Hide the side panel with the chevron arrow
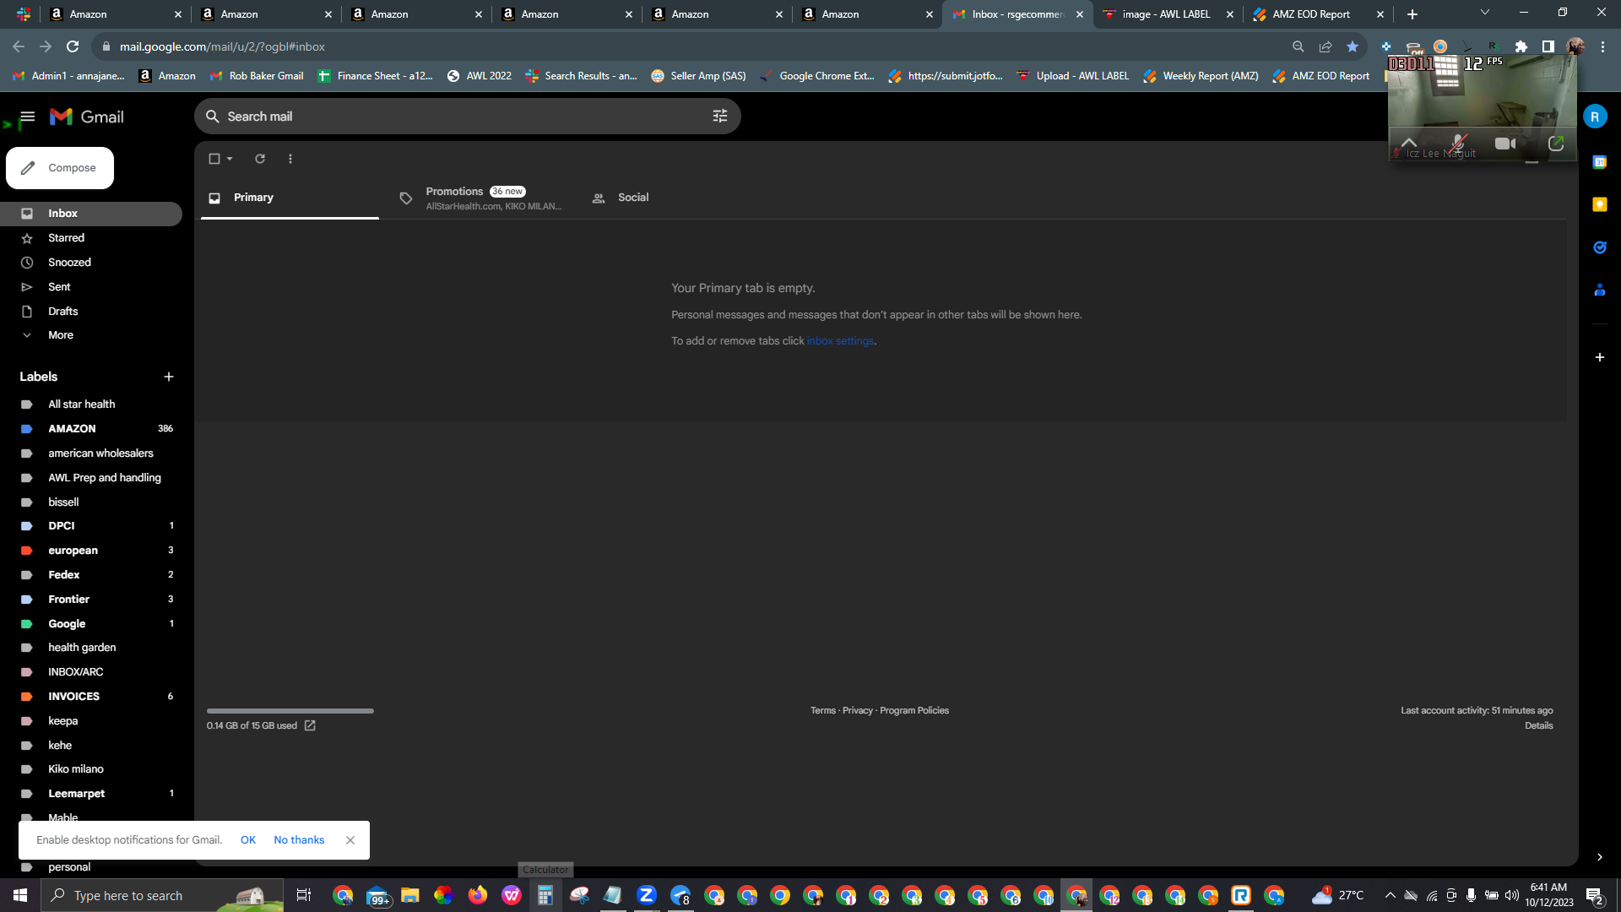This screenshot has height=912, width=1621. 1599,857
